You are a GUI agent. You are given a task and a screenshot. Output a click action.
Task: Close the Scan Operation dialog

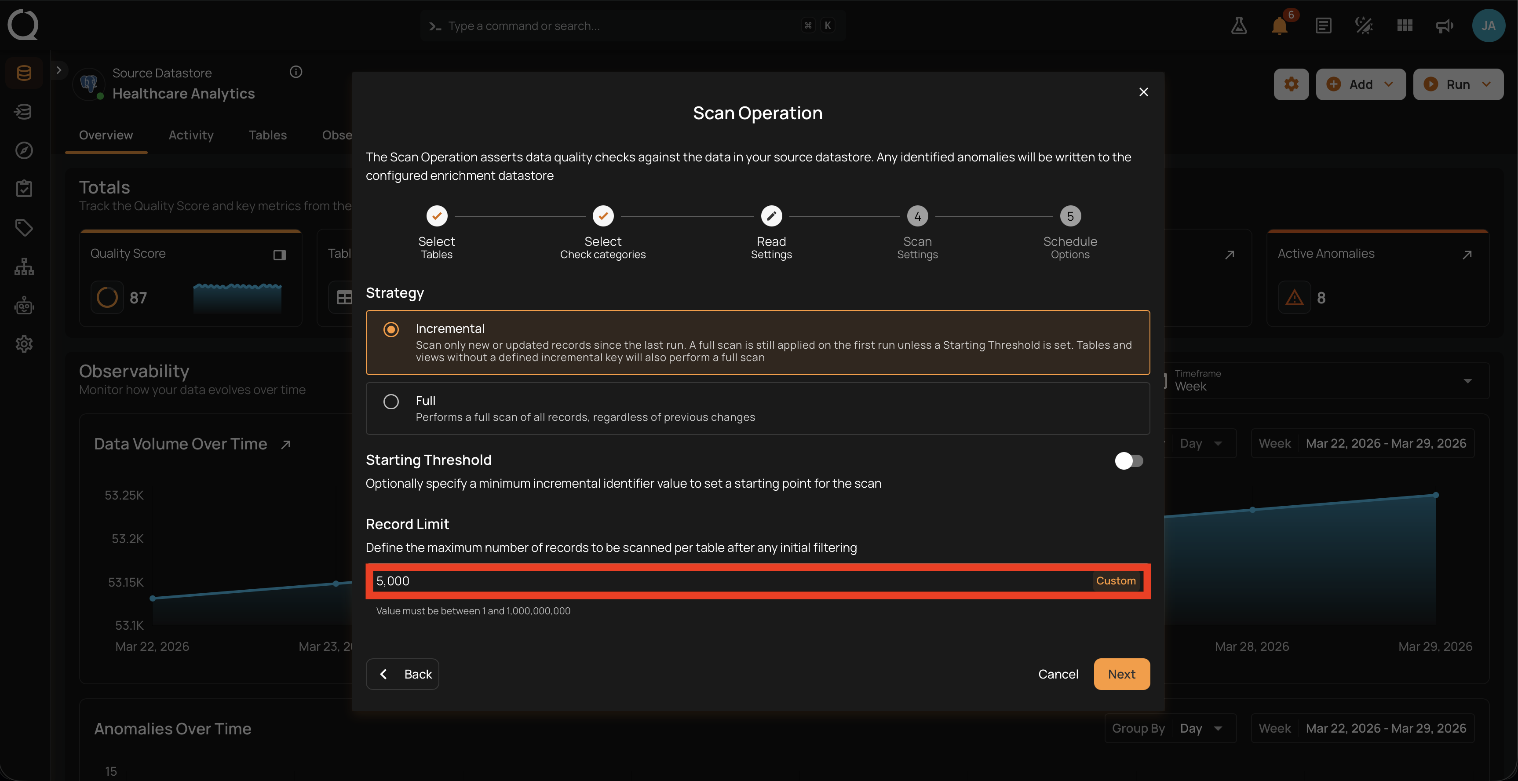coord(1144,92)
